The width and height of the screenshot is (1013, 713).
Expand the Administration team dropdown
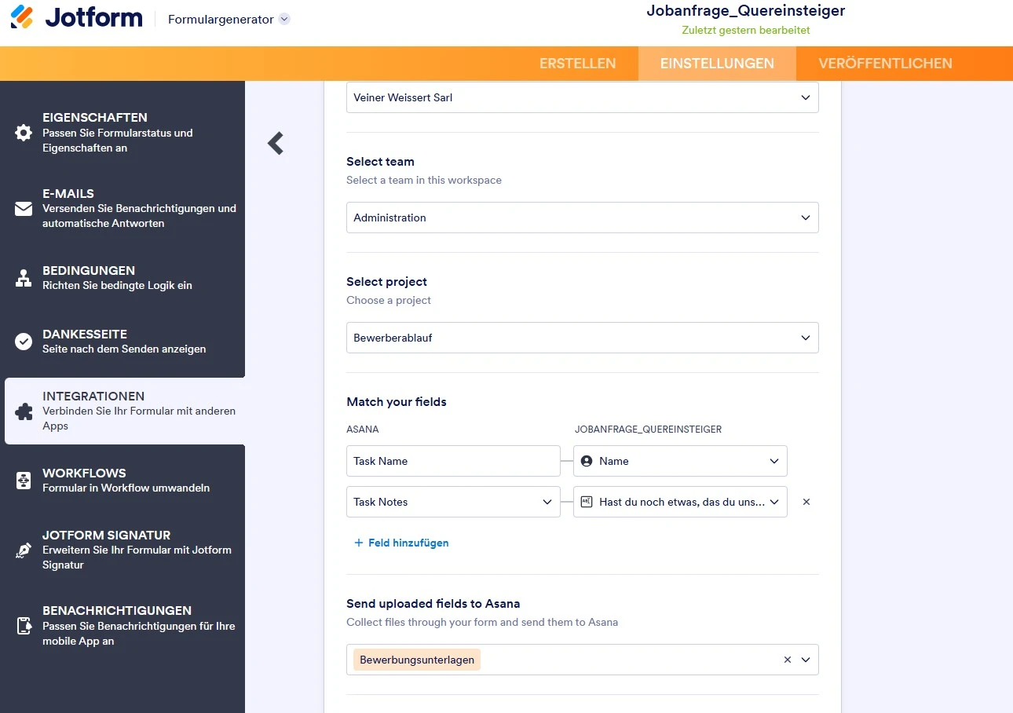[805, 218]
